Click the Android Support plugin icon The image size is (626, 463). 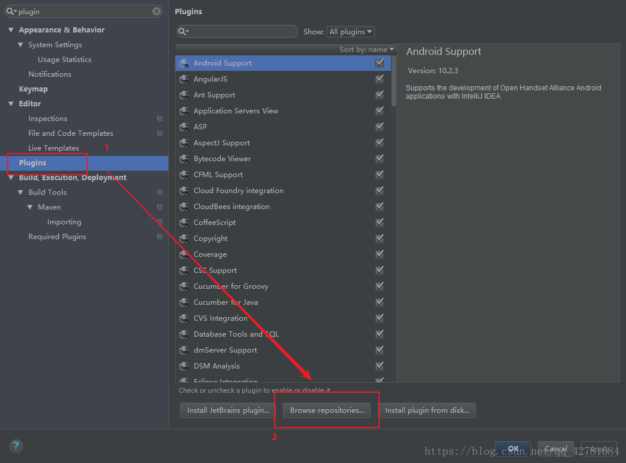click(x=184, y=63)
